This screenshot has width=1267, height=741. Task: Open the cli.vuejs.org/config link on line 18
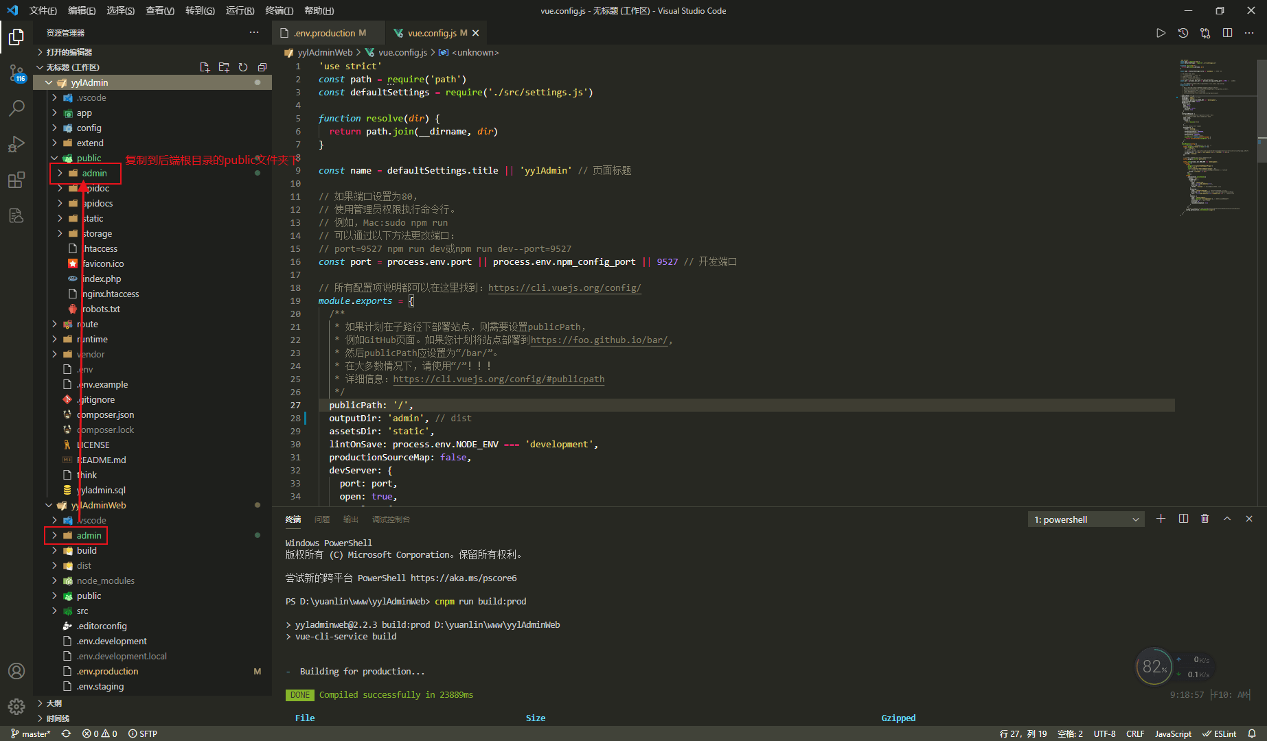point(564,287)
